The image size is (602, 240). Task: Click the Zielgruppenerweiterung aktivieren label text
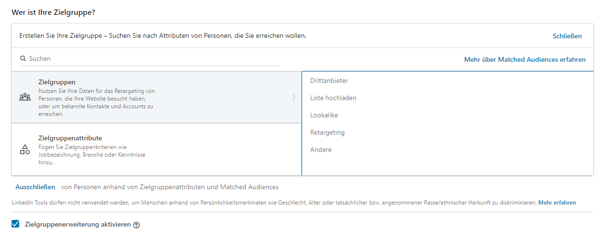point(77,224)
